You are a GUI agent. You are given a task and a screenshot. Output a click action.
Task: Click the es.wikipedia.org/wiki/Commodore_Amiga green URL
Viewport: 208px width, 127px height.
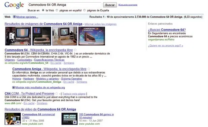(x=37, y=82)
